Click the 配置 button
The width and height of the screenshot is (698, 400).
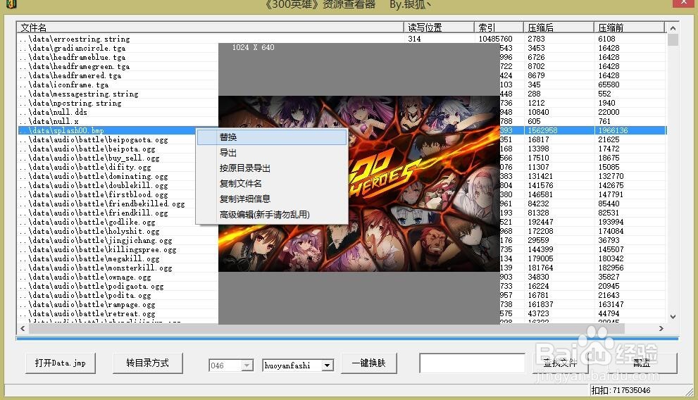click(642, 363)
